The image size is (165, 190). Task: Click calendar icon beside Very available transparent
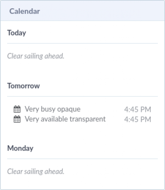pos(17,119)
